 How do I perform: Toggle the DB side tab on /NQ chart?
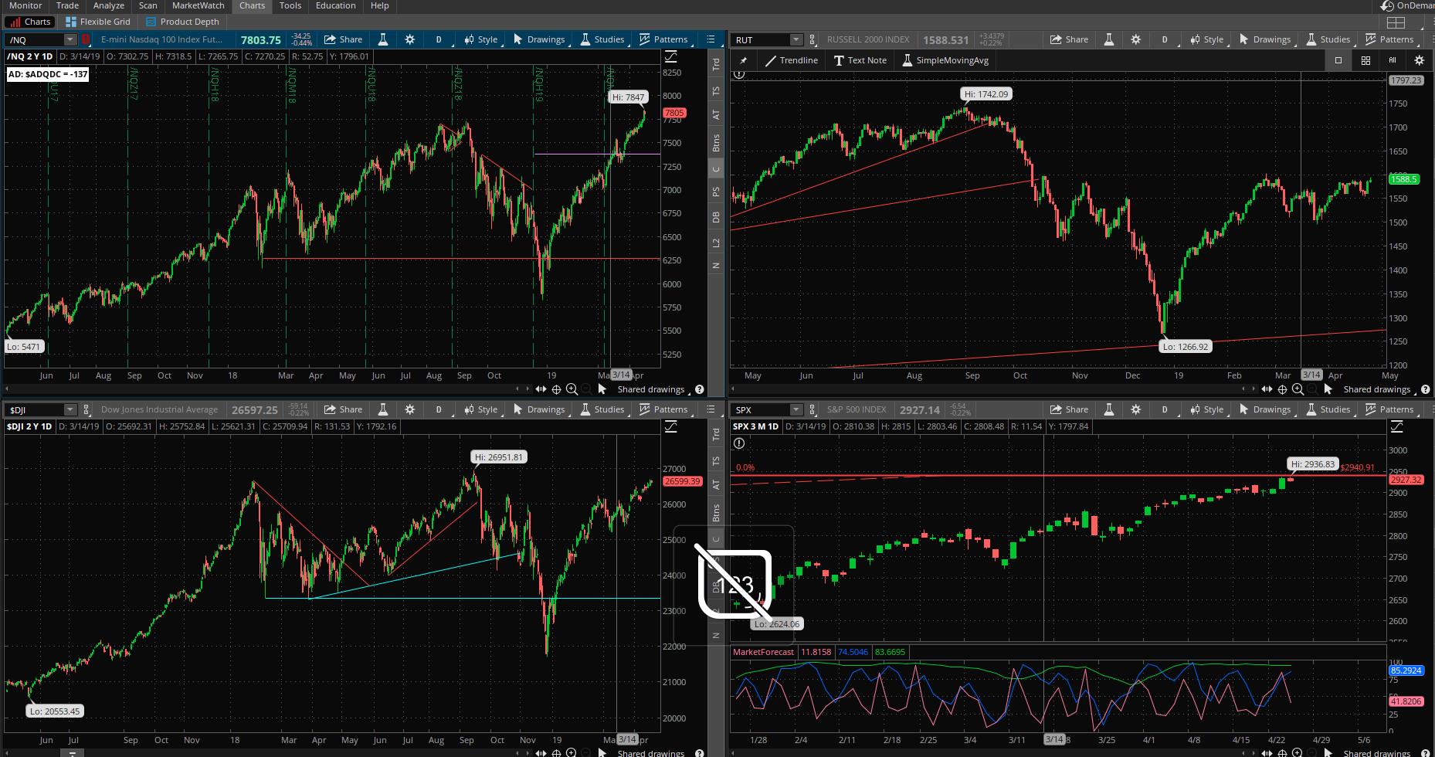(716, 217)
